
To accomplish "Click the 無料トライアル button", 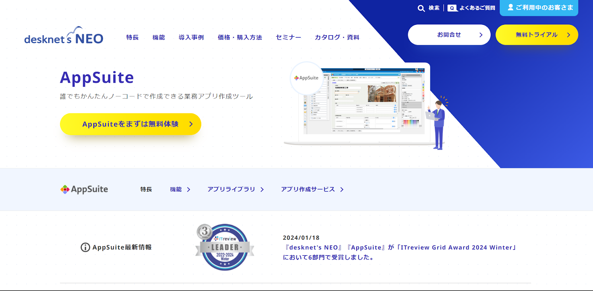I will click(537, 35).
